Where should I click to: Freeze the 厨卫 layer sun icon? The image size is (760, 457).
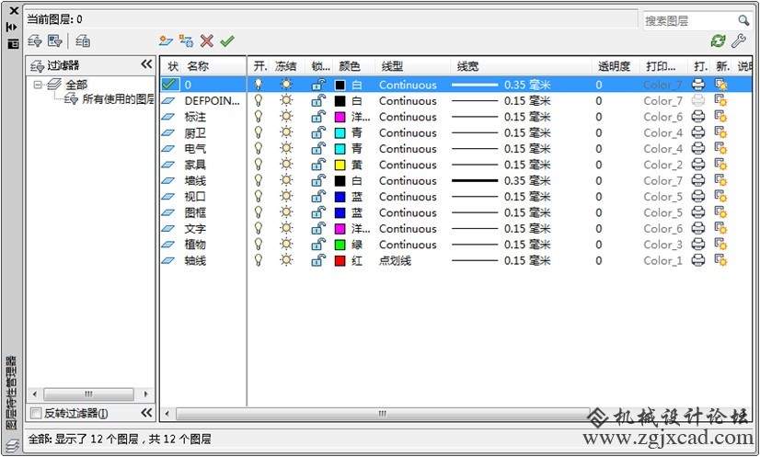(x=286, y=132)
